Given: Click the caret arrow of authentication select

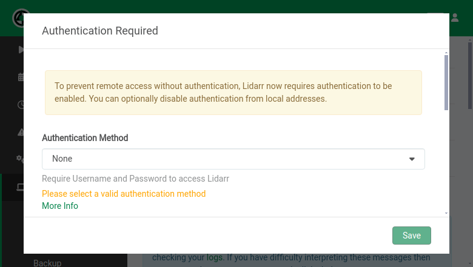Looking at the screenshot, I should pos(412,159).
